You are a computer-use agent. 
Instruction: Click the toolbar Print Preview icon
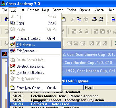pyautogui.click(x=101, y=19)
